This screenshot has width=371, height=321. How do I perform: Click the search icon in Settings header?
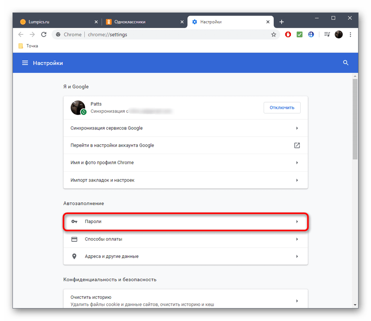pyautogui.click(x=345, y=63)
